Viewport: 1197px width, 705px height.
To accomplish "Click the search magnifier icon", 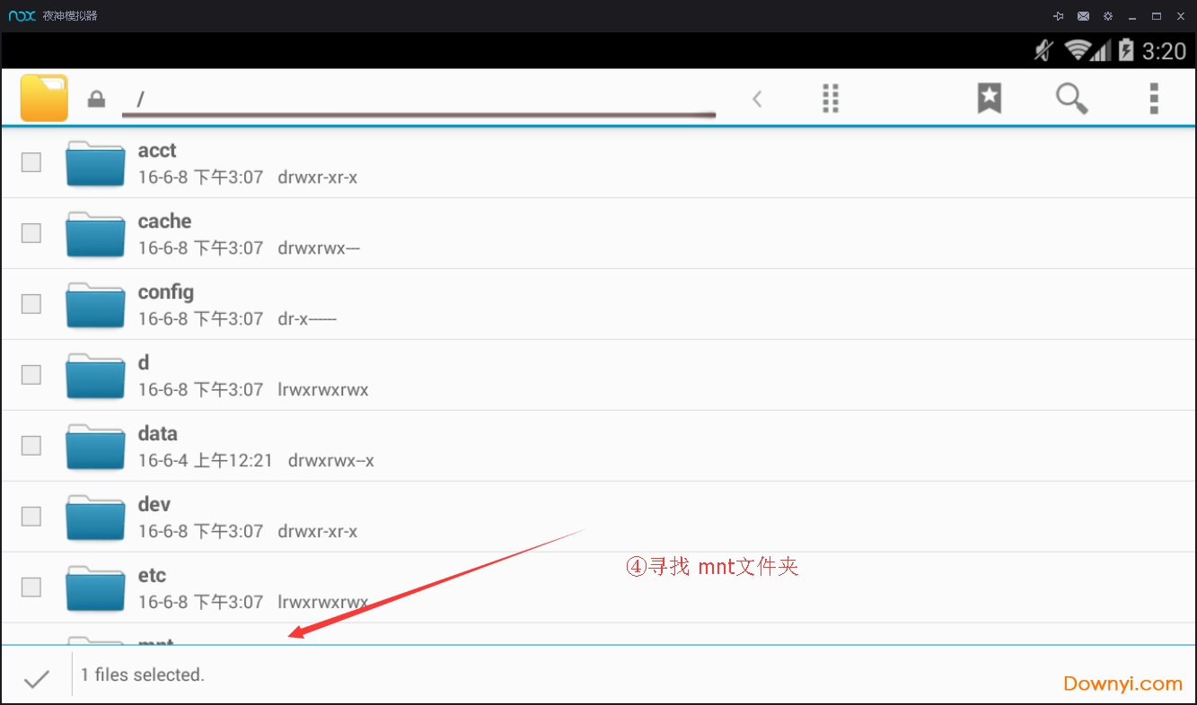I will pos(1071,99).
